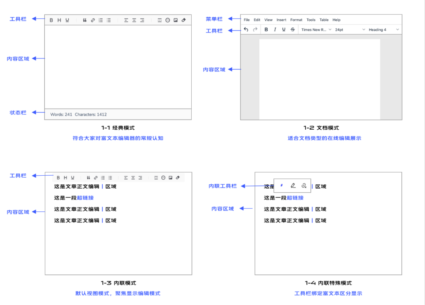This screenshot has height=305, width=425.
Task: Open the Insert menu
Action: (281, 20)
